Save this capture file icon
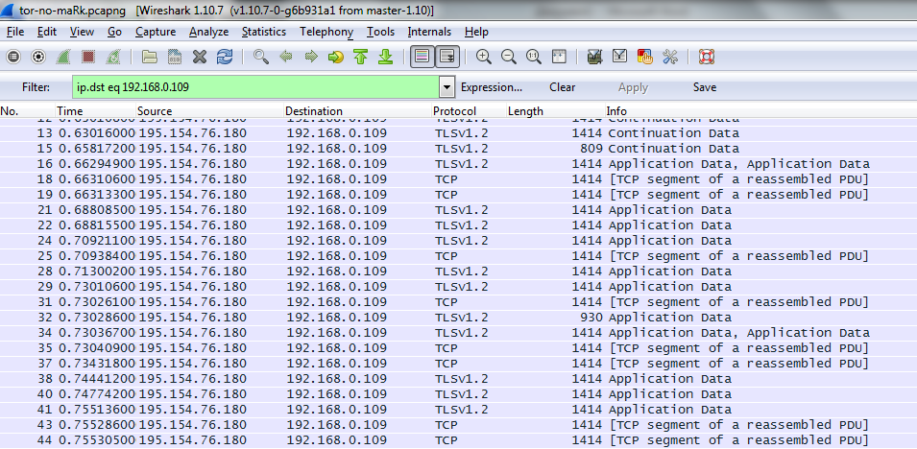The image size is (917, 449). coord(174,57)
